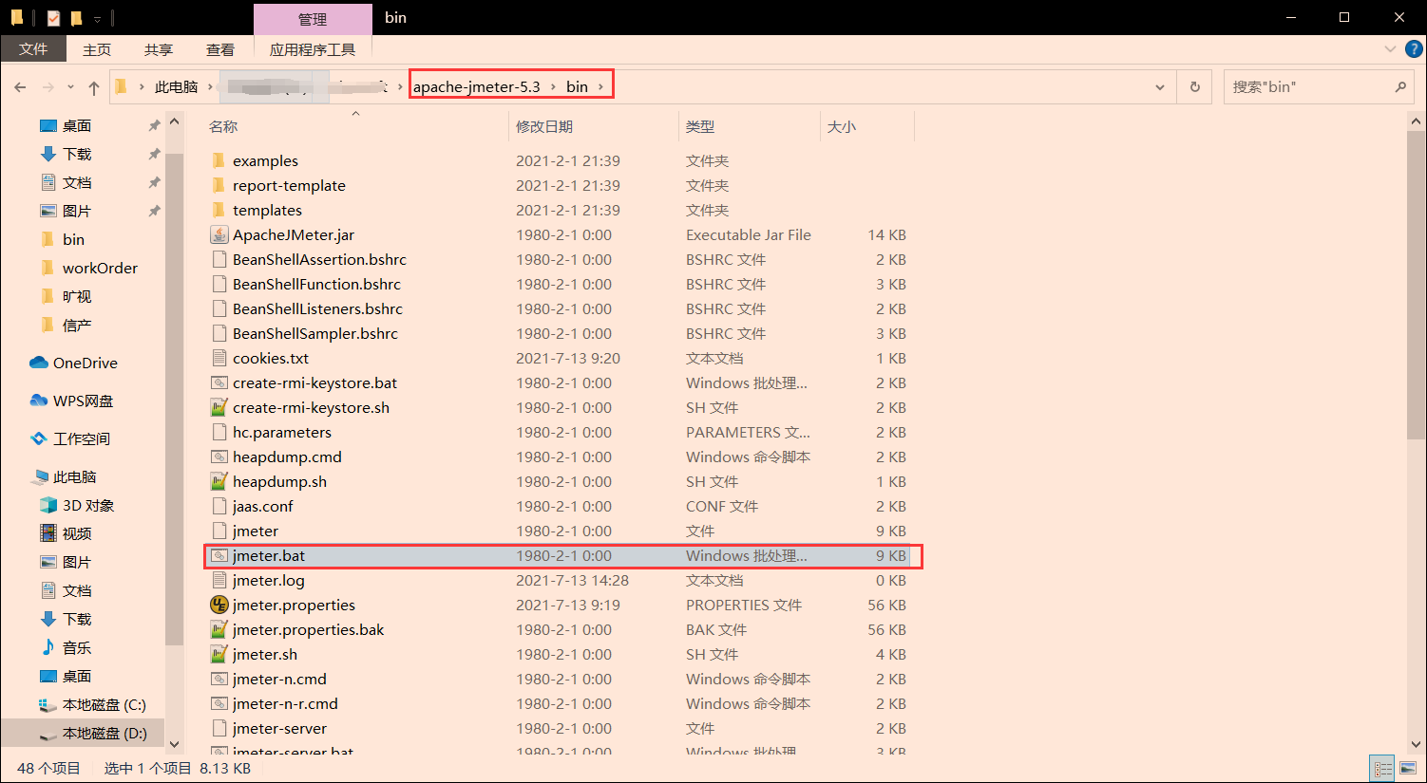Click the New Folder quick access icon
1427x783 pixels.
[77, 17]
